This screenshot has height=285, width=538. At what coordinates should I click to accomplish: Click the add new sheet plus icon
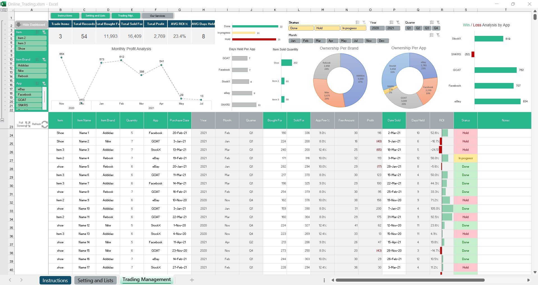tap(192, 280)
